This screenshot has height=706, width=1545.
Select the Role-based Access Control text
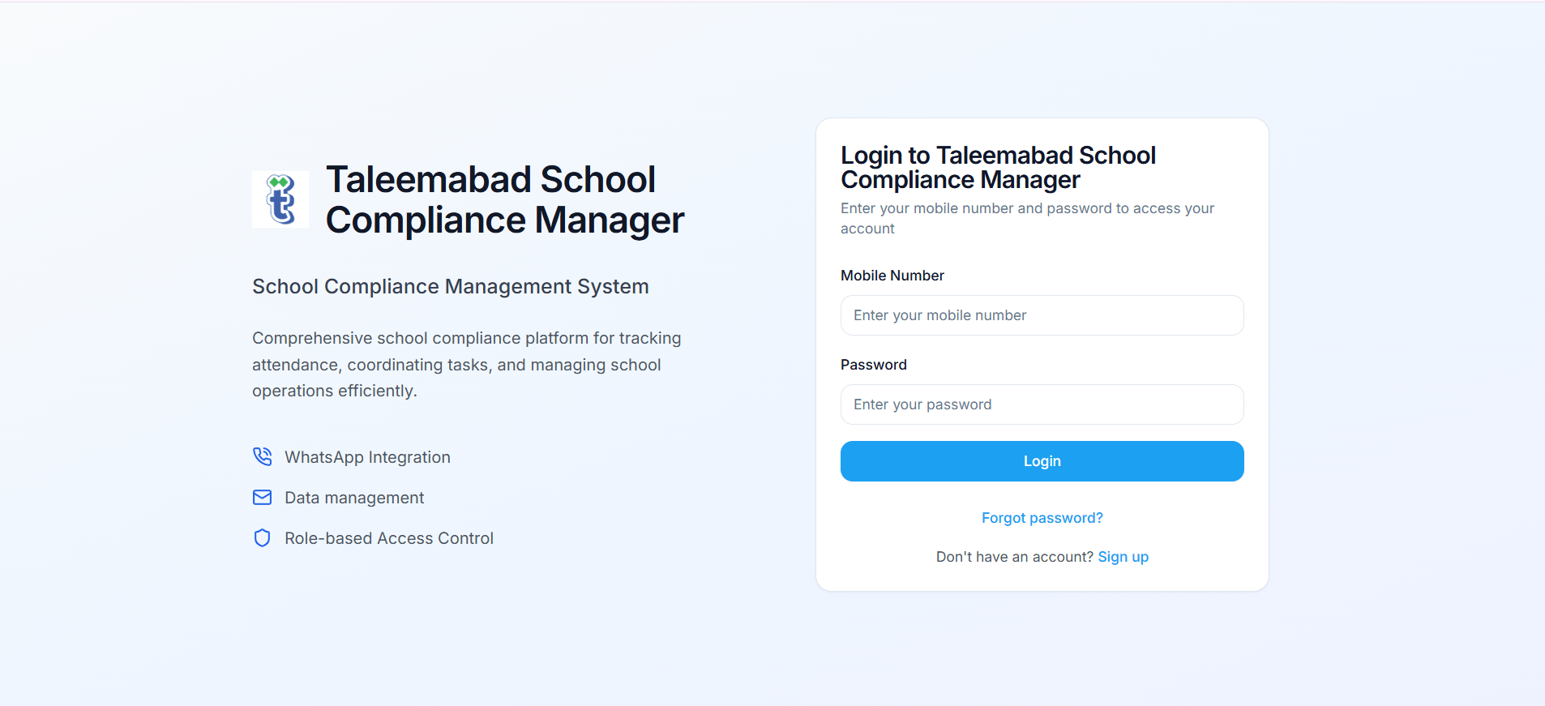[389, 538]
